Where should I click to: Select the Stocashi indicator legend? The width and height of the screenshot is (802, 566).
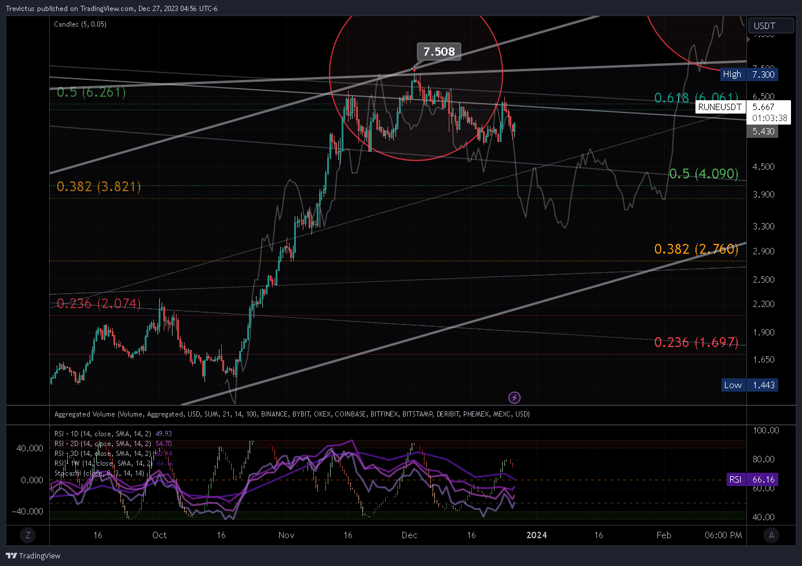pyautogui.click(x=99, y=473)
